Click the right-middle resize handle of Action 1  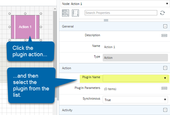click(x=41, y=27)
